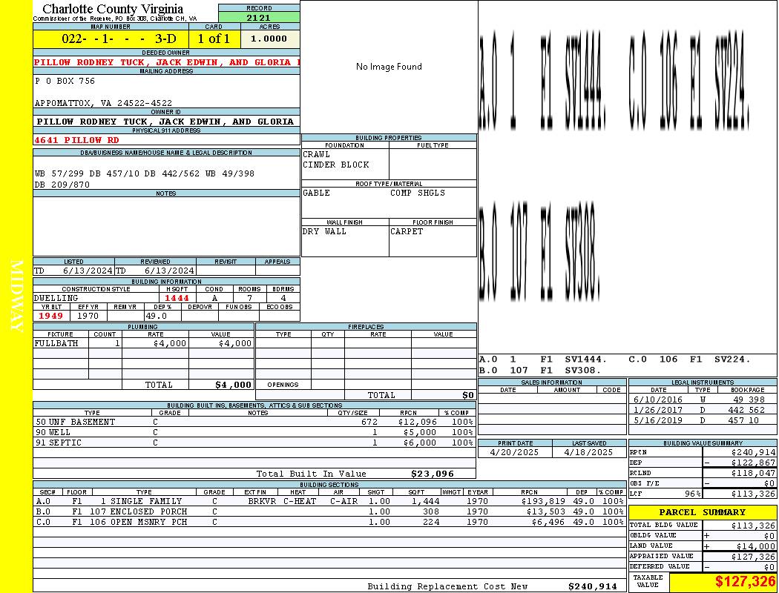Click physical address 4641 PILLOW RD
The height and width of the screenshot is (593, 779).
point(76,140)
